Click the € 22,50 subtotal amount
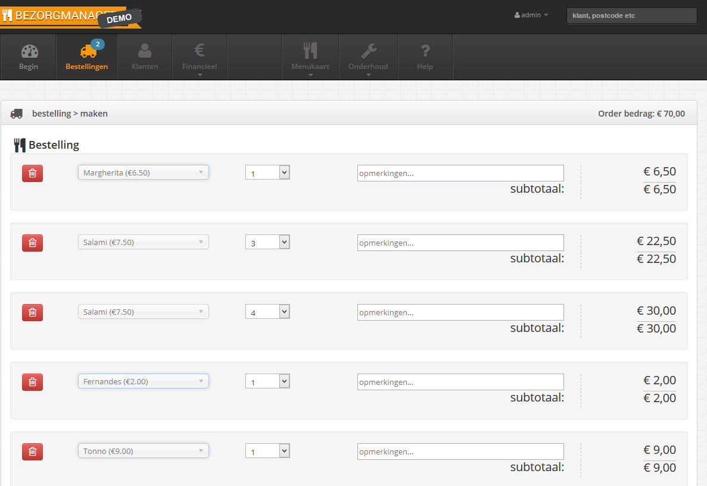Screen dimensions: 707x486 tap(656, 259)
